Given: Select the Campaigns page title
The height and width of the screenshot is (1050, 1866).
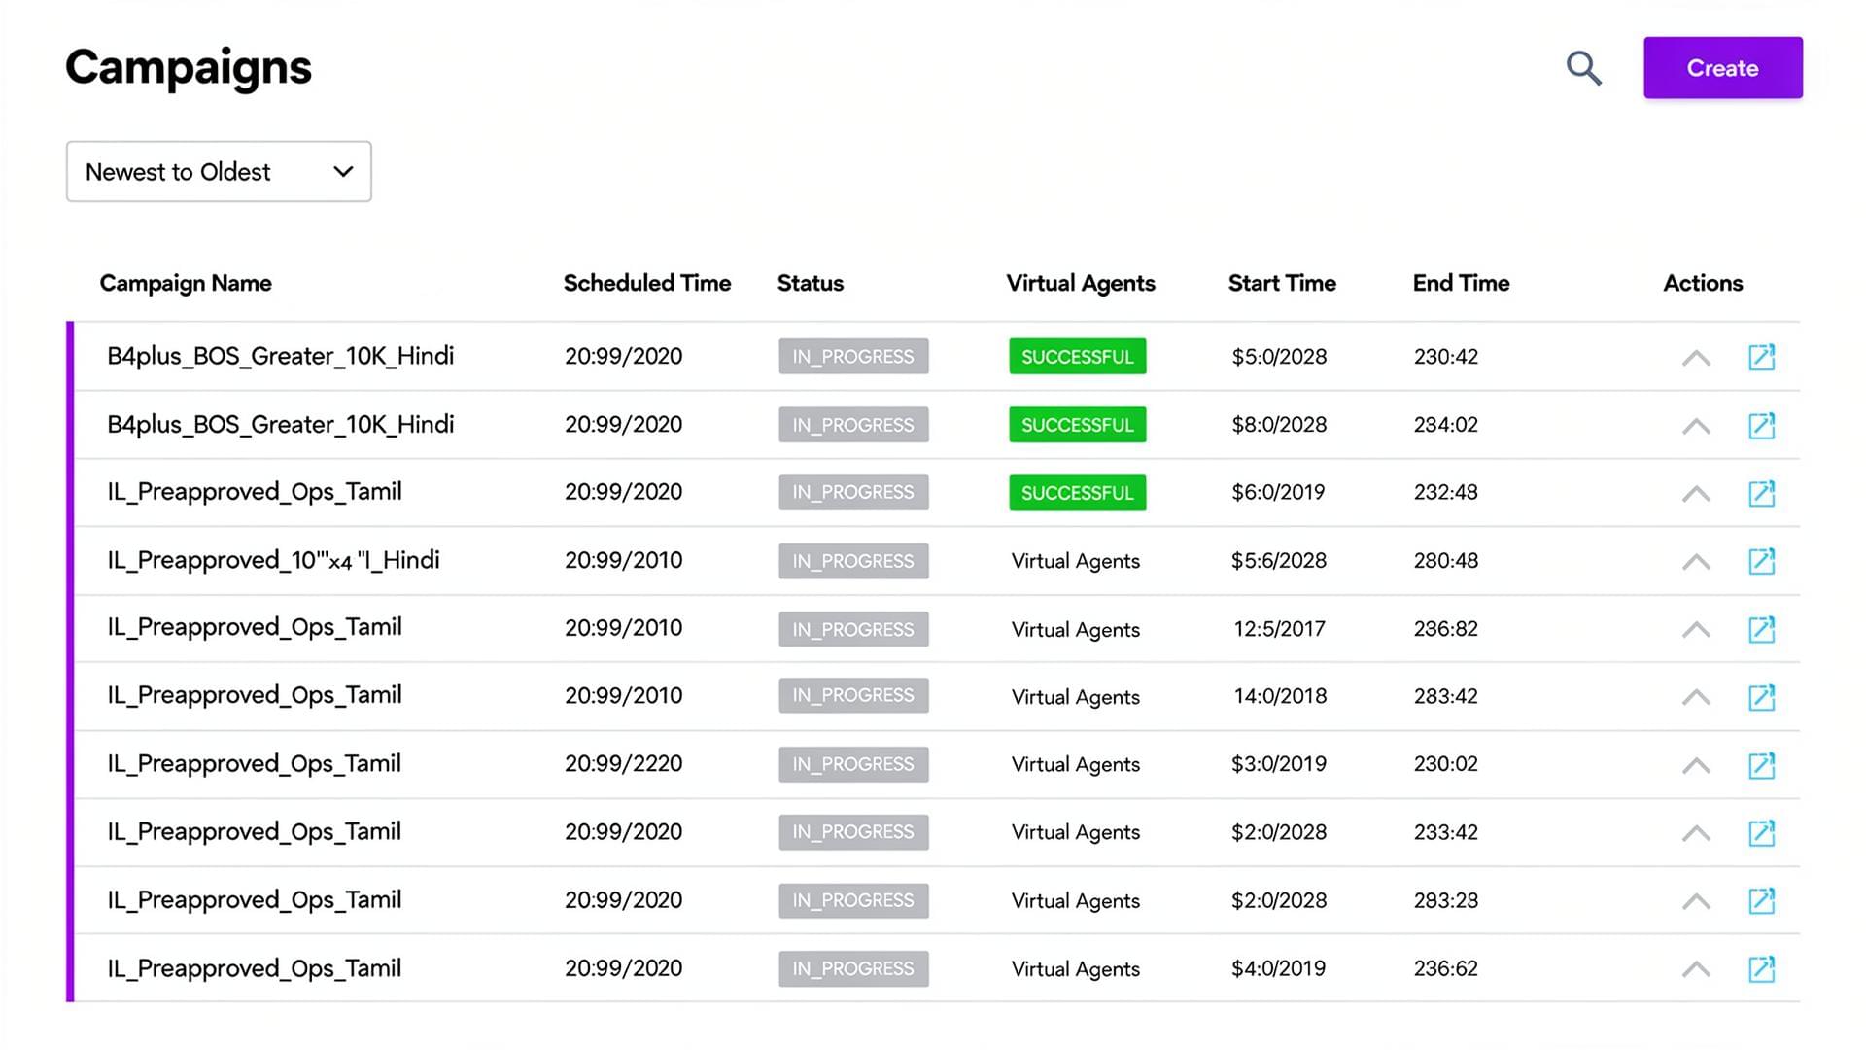Looking at the screenshot, I should tap(188, 66).
